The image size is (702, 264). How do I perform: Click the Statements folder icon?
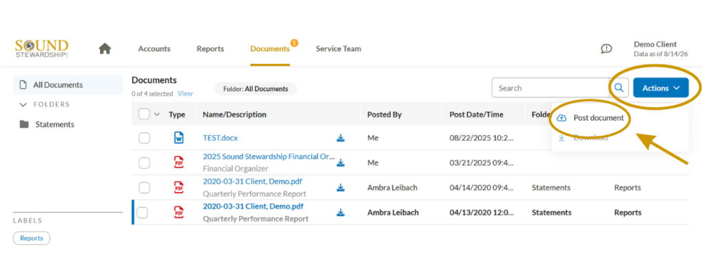click(x=24, y=124)
